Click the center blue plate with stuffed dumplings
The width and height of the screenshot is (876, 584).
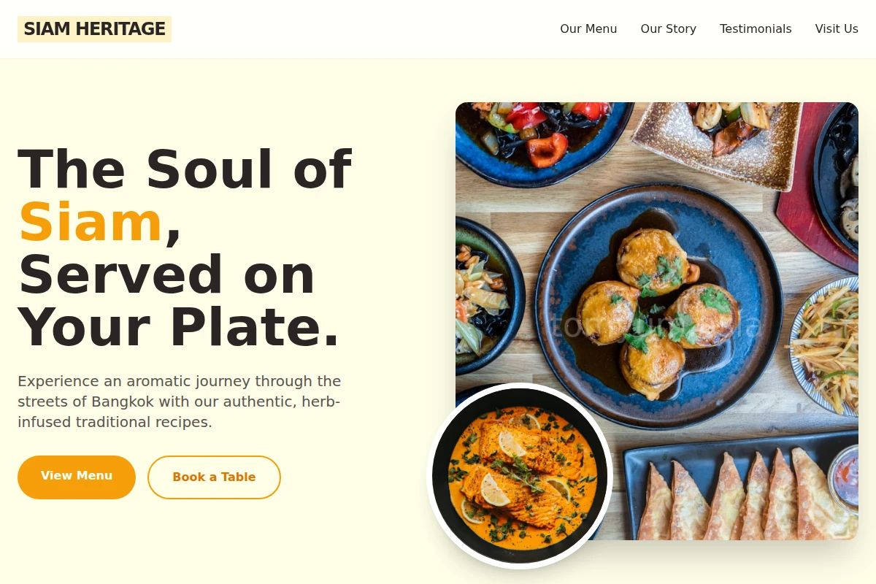tap(658, 305)
